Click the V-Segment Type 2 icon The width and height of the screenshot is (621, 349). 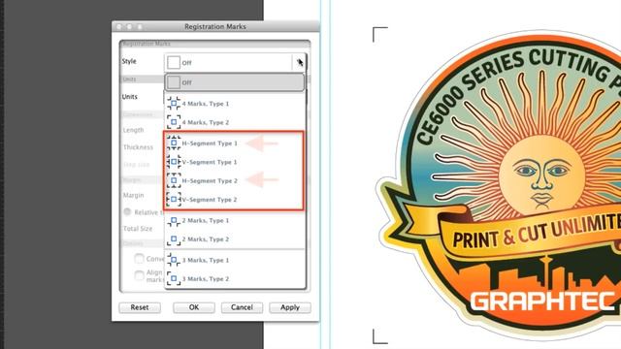pos(174,199)
